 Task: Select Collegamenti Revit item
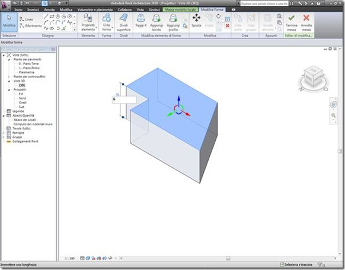[x=25, y=142]
